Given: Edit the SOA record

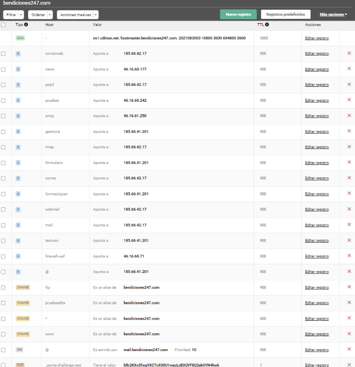Looking at the screenshot, I should click(317, 38).
